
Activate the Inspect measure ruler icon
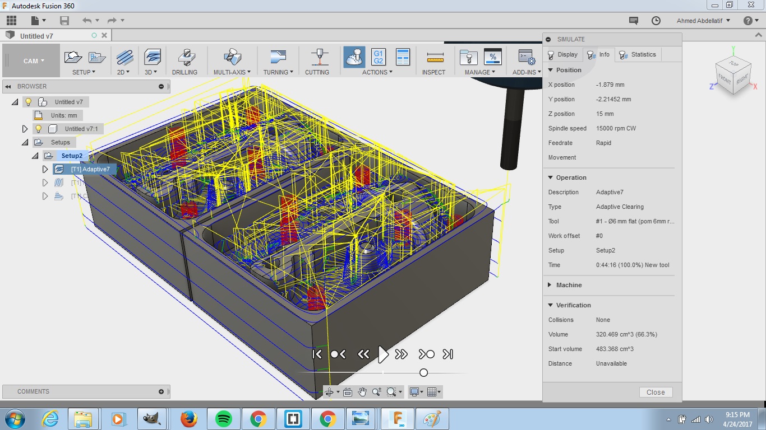435,57
